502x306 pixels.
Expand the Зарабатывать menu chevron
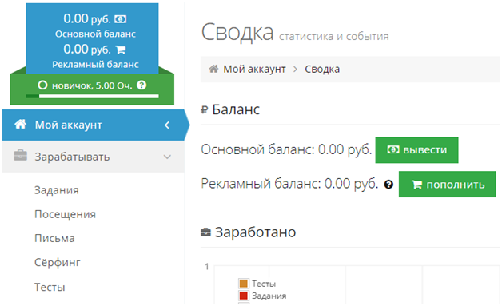[167, 157]
